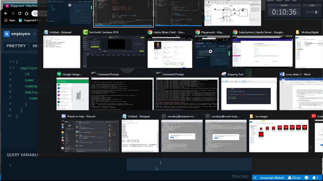Change the LF line ending in status bar
This screenshot has height=181, width=323.
click(x=255, y=178)
